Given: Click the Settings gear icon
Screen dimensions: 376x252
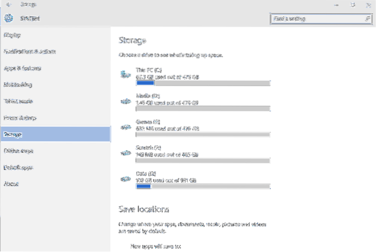Looking at the screenshot, I should point(9,18).
